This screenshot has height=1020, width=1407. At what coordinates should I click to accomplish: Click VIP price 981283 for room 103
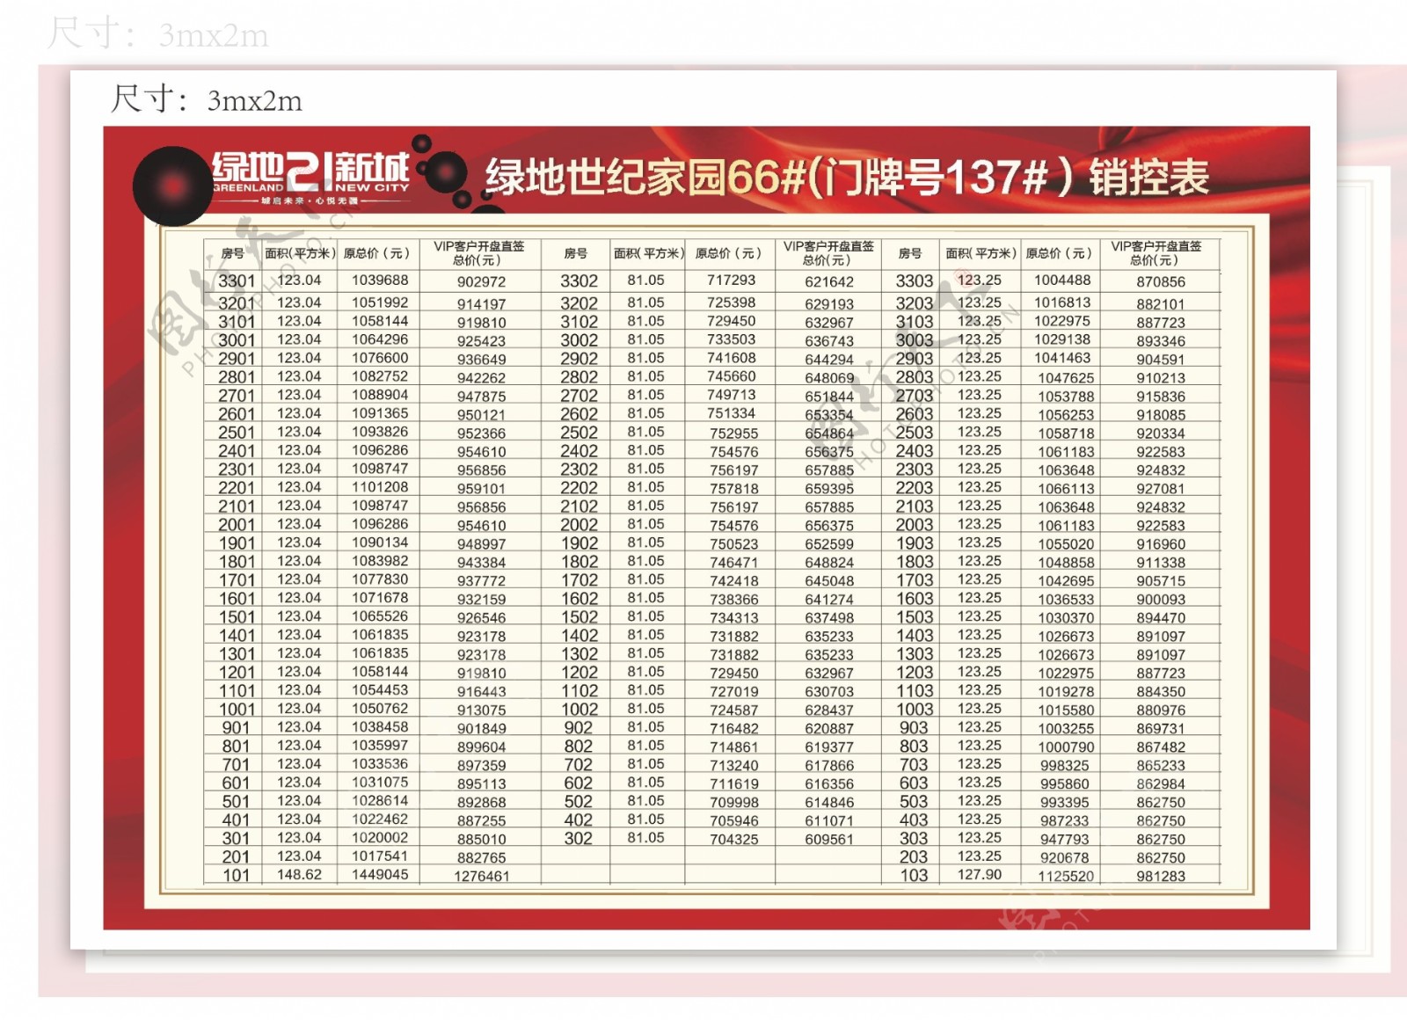pyautogui.click(x=1161, y=877)
